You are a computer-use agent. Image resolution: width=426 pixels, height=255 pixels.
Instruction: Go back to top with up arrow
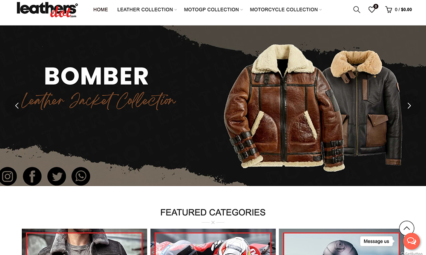(406, 228)
